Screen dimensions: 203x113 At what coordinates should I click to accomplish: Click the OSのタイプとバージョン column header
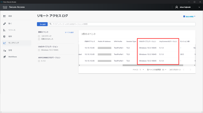pos(148,41)
